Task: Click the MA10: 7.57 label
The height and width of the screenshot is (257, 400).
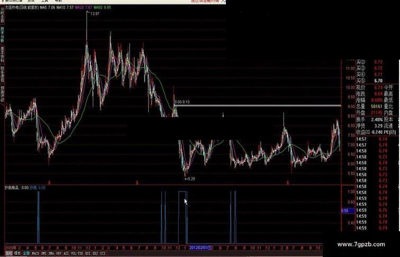Action: 65,7
